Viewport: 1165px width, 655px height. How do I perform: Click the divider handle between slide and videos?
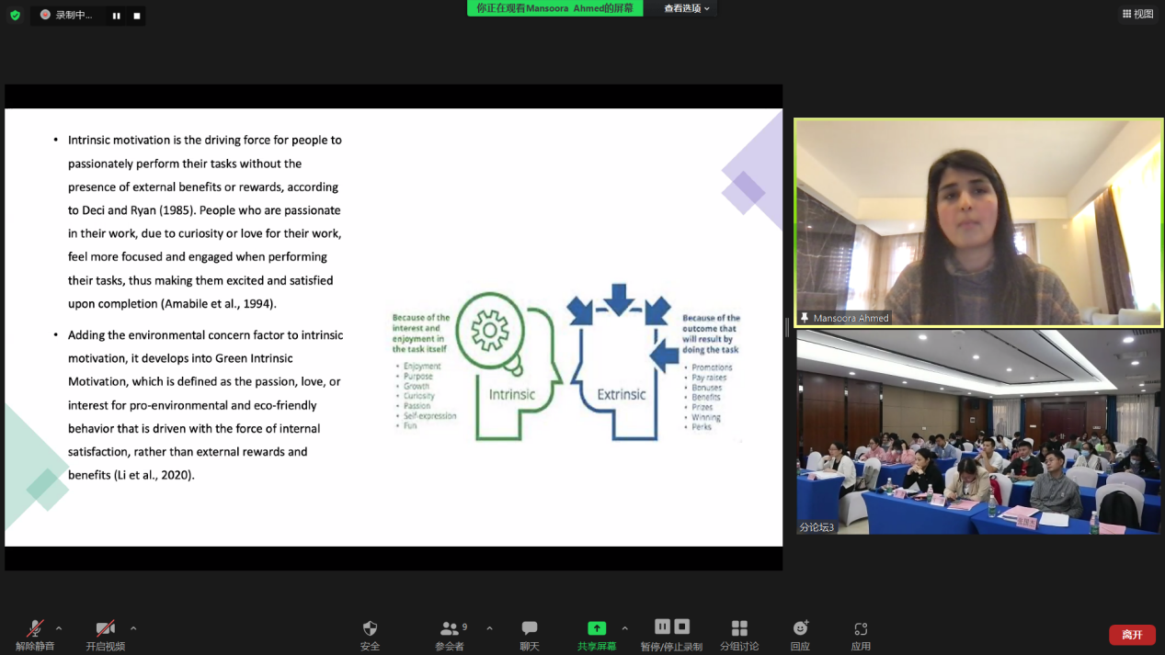pos(787,327)
